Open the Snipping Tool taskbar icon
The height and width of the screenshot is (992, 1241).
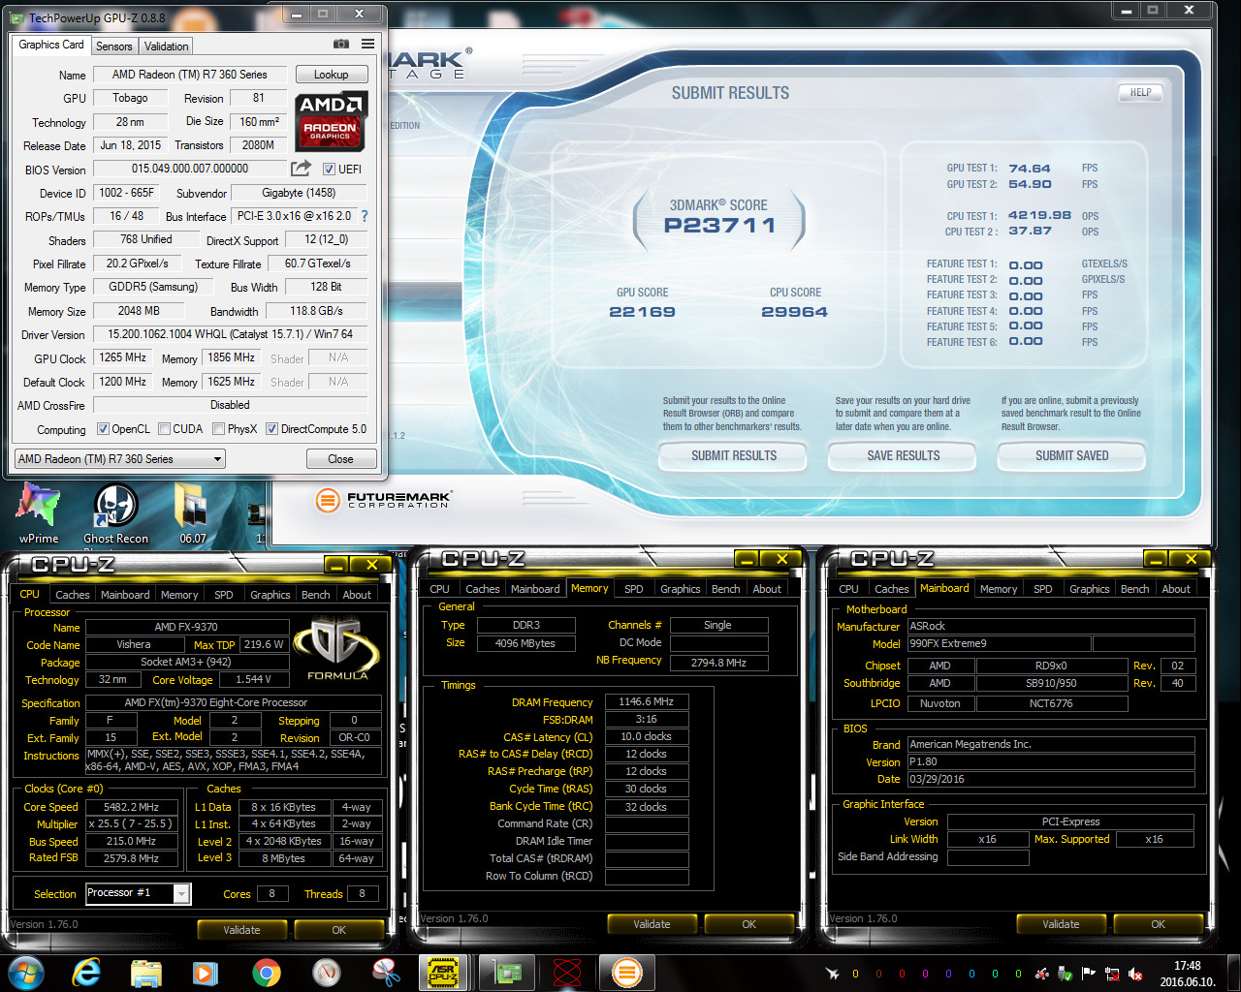[386, 972]
